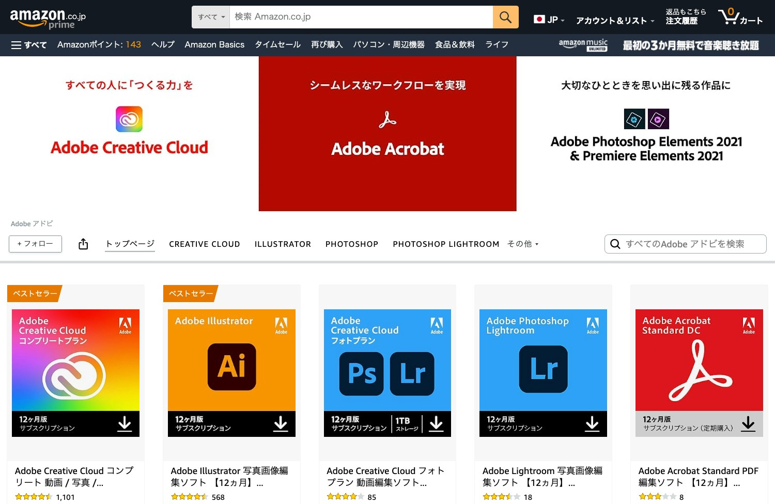This screenshot has height=504, width=775.
Task: Click the Creative Cloud logo in banner
Action: pos(129,119)
